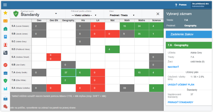The width and height of the screenshot is (213, 112).
Task: Click the Zadelenie žiakov button
Action: point(189,34)
